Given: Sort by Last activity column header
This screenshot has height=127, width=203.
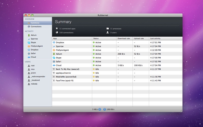Looking at the screenshot, I should pos(166,39).
